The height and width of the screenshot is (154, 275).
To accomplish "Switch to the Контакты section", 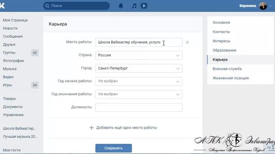I will click(x=221, y=32).
